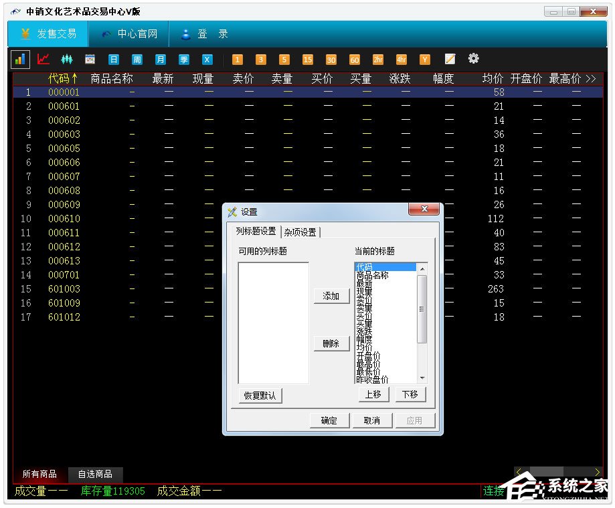
Task: Select the 30-minute period icon
Action: pos(331,60)
